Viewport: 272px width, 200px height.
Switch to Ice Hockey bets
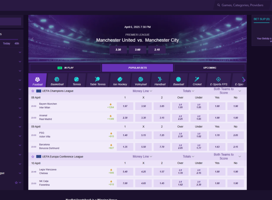[x=120, y=81]
